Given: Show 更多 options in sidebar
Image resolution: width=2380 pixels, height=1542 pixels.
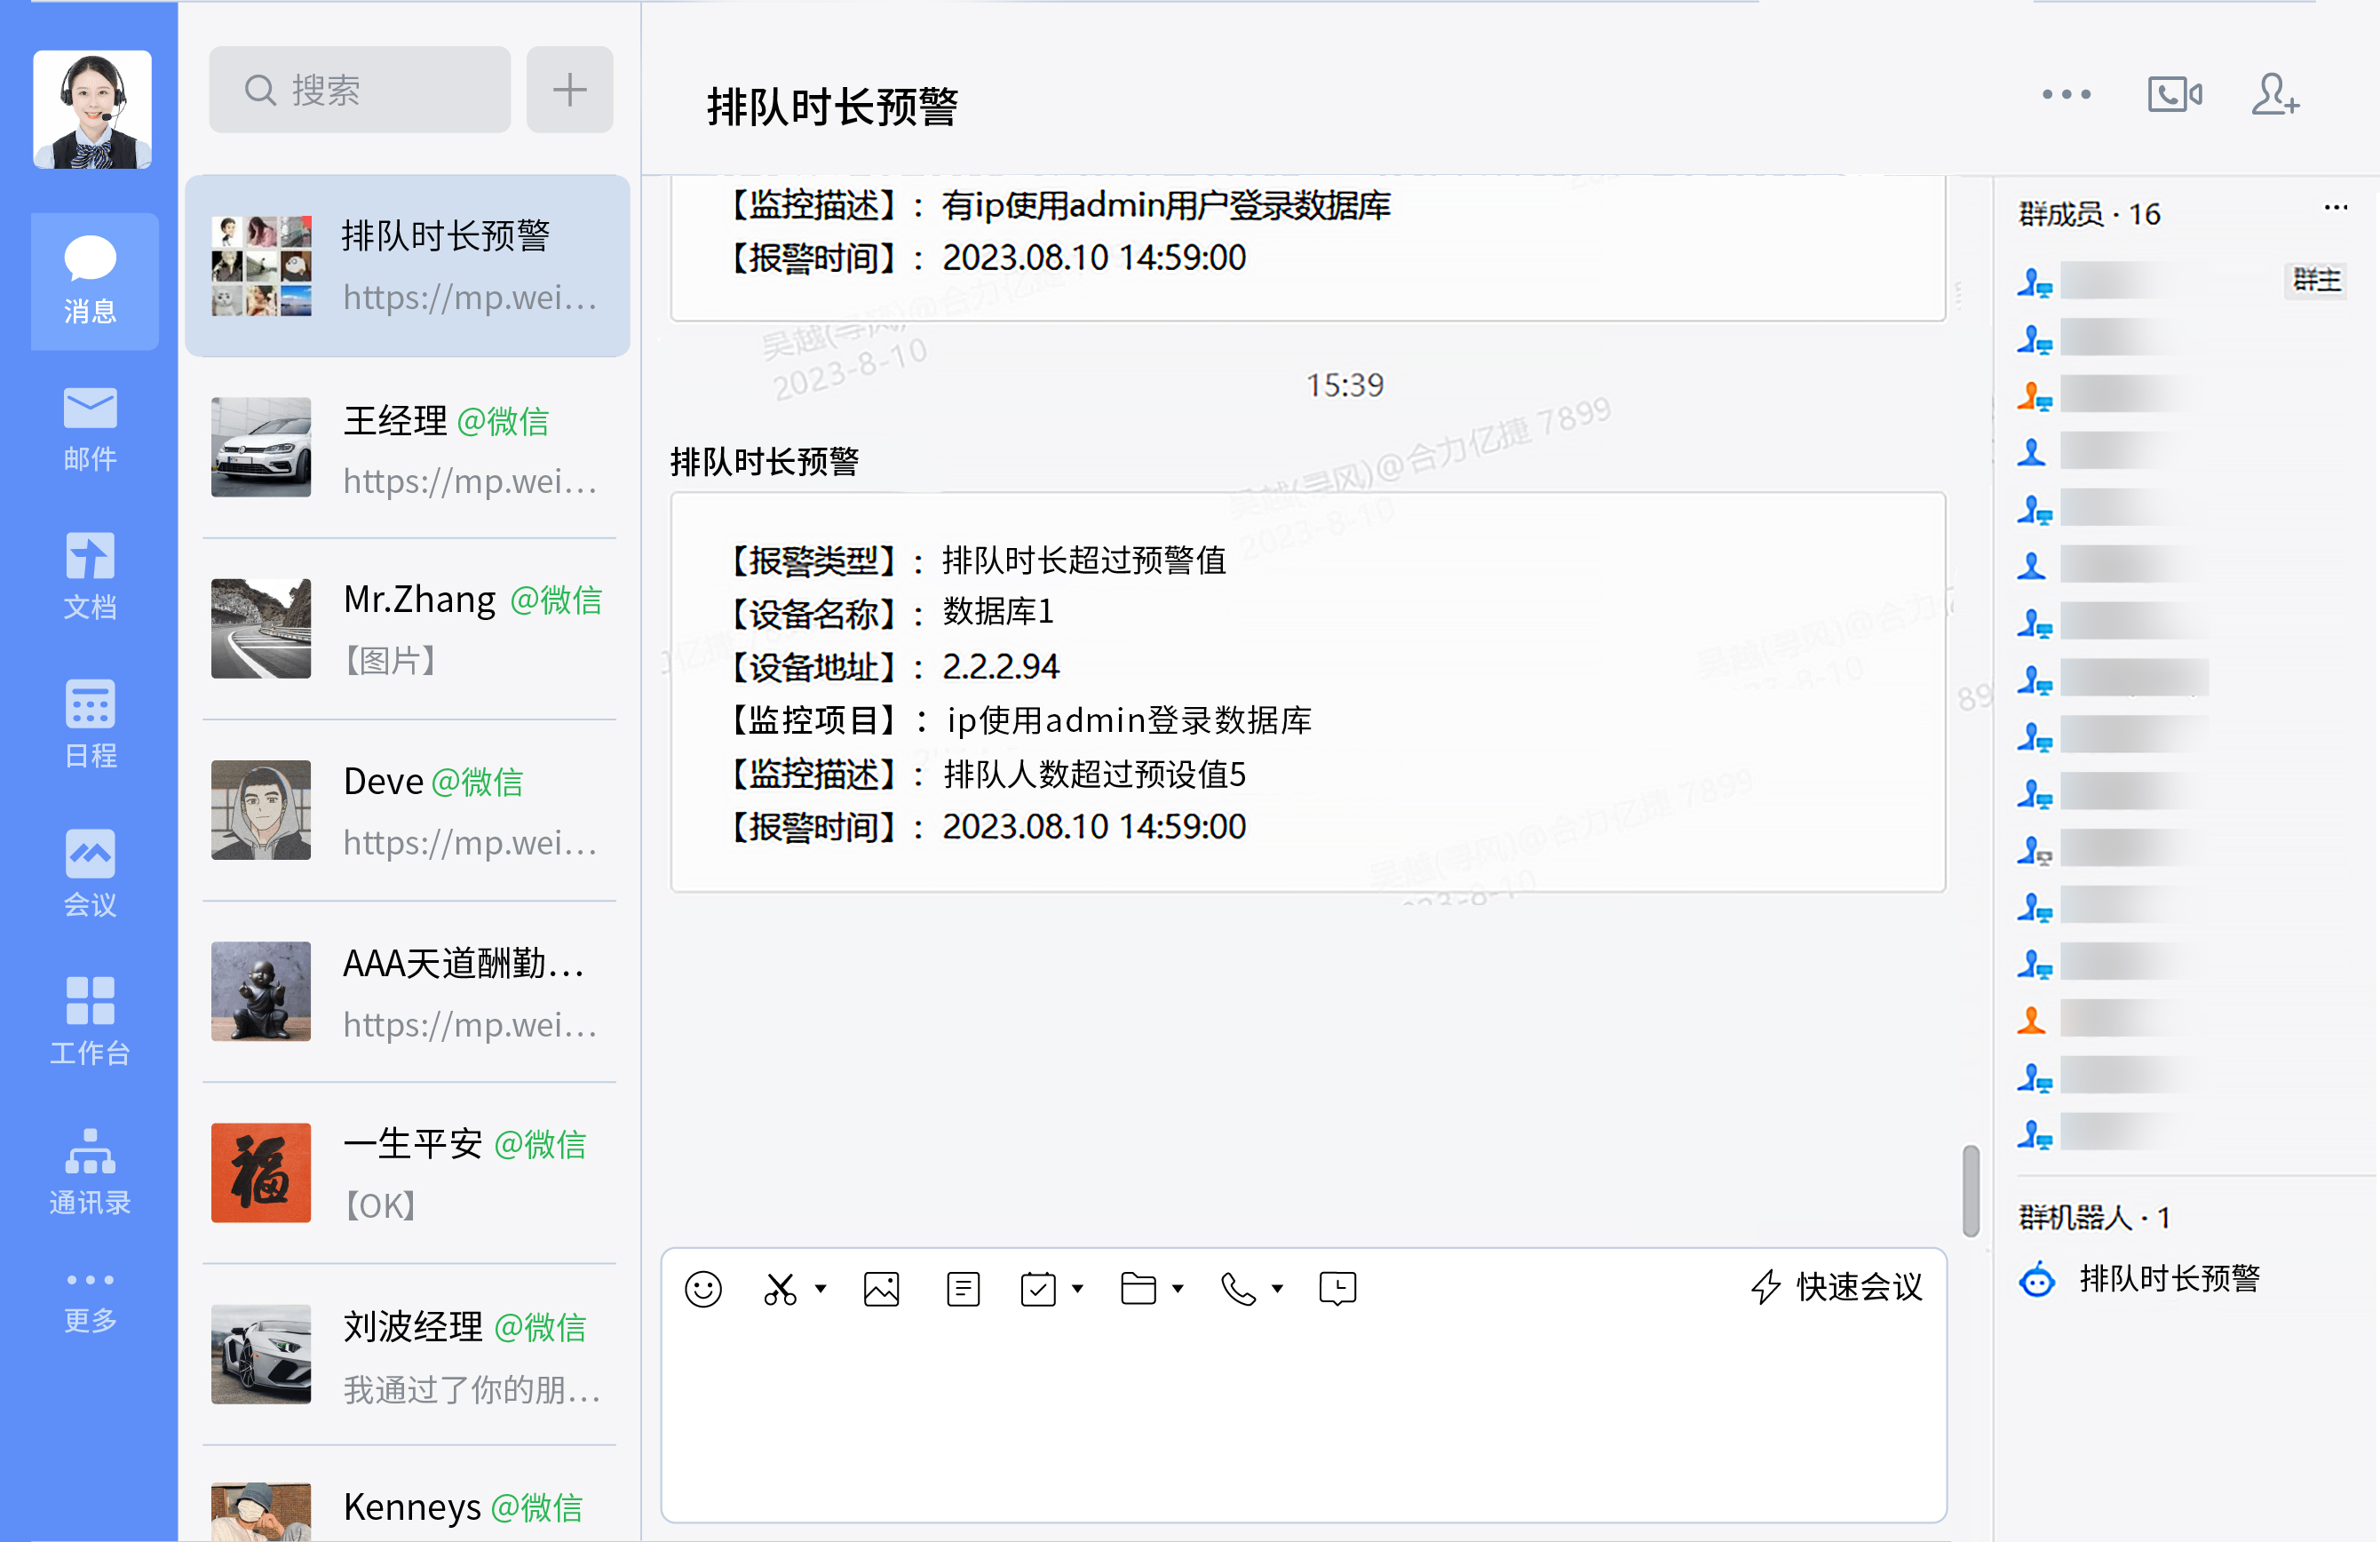Looking at the screenshot, I should 90,1302.
